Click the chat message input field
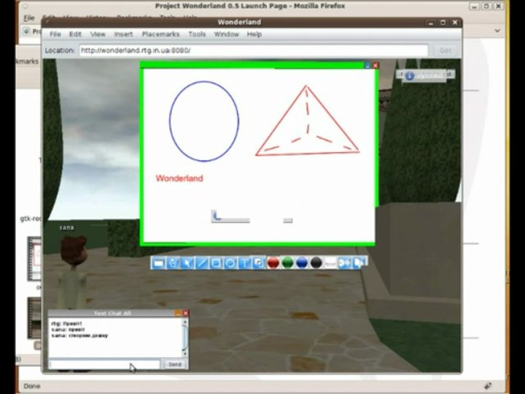This screenshot has width=525, height=394. (104, 364)
